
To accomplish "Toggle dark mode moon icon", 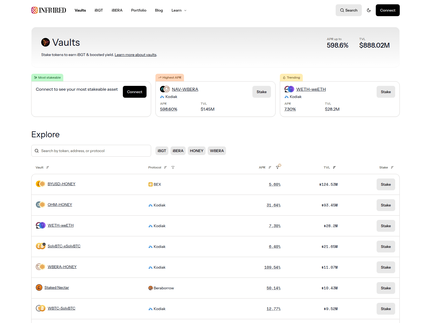I will [369, 10].
